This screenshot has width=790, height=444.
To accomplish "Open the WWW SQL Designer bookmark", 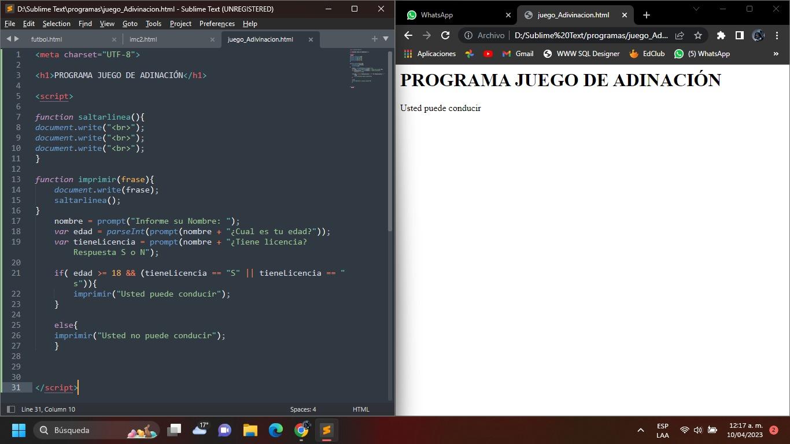I will pyautogui.click(x=581, y=54).
